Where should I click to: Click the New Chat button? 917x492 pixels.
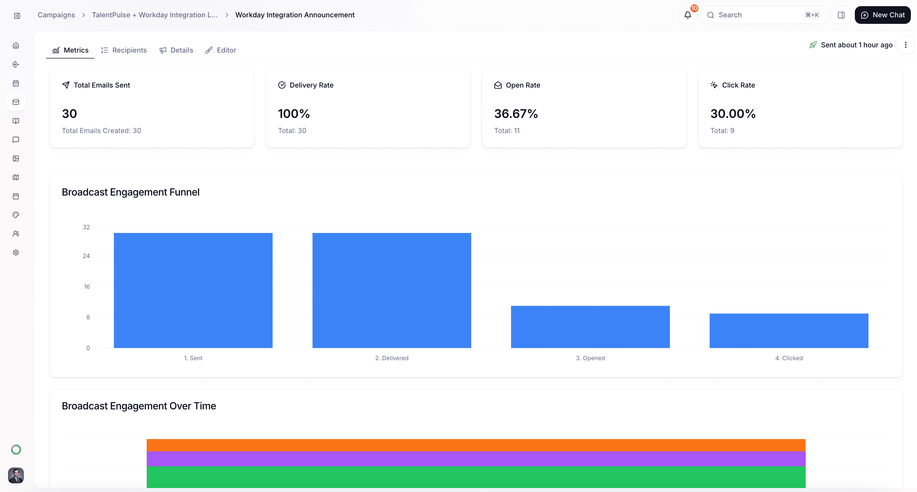pos(882,15)
